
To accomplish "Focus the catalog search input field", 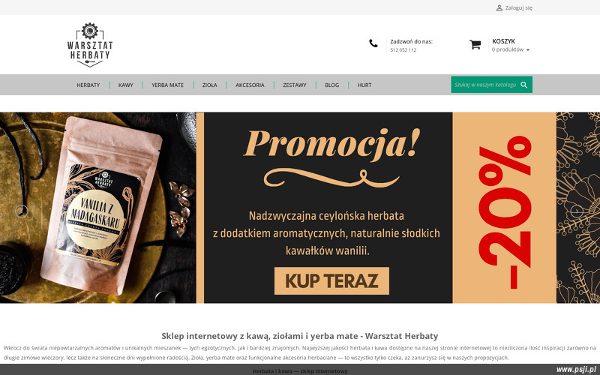I will pos(485,85).
